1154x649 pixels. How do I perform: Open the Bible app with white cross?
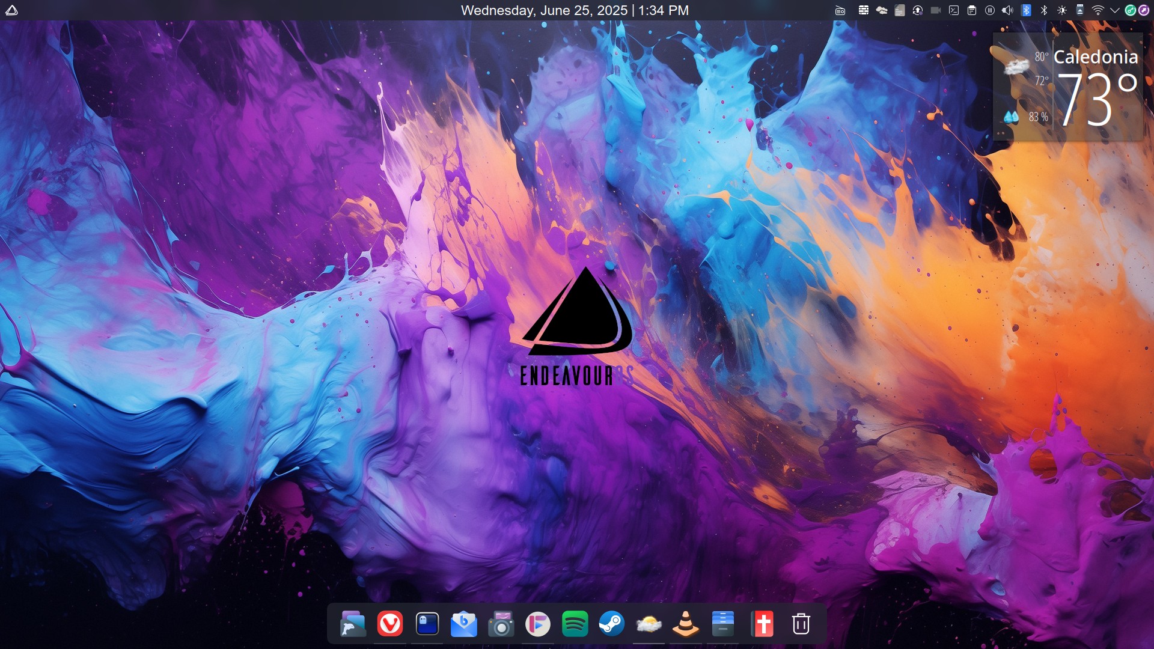tap(763, 624)
